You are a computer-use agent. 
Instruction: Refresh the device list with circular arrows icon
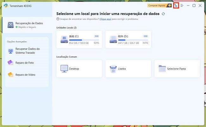click(x=163, y=14)
